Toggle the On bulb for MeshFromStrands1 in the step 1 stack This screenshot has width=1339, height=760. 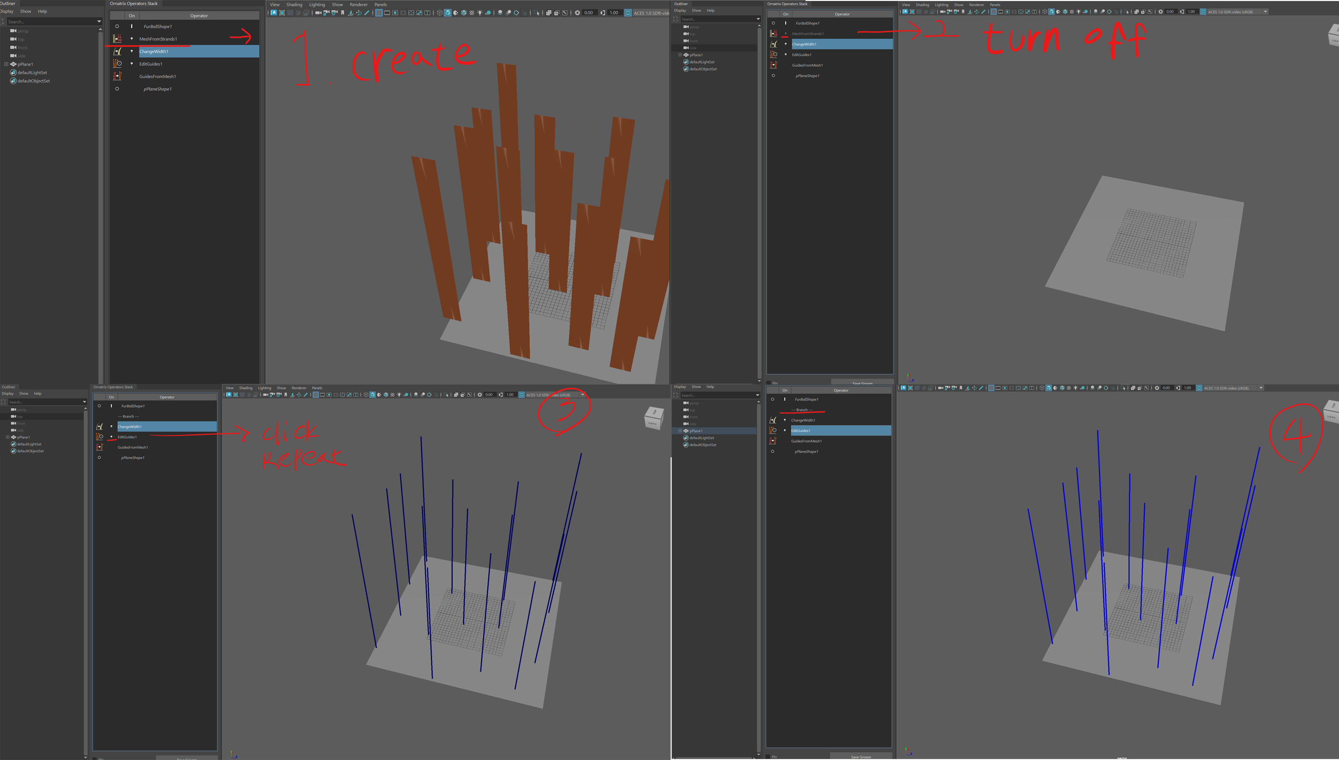[132, 39]
